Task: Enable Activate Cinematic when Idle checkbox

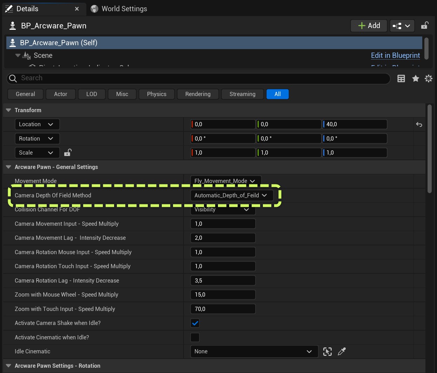Action: (x=195, y=337)
